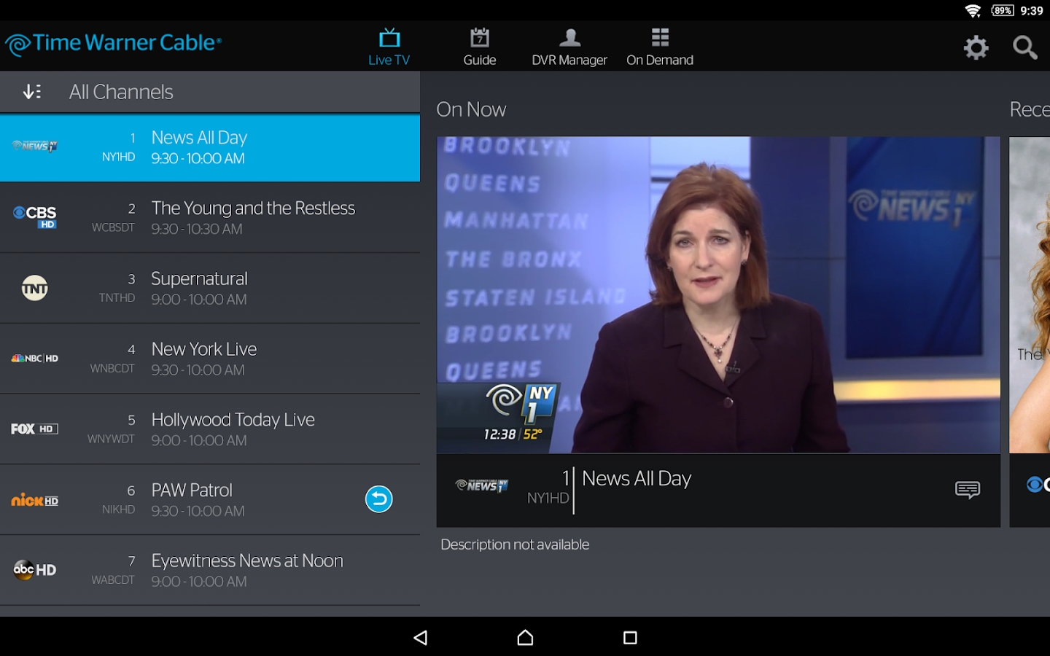The width and height of the screenshot is (1050, 656).
Task: Click the FOX HD channel logo
Action: (34, 429)
